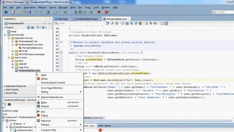Image resolution: width=234 pixels, height=132 pixels.
Task: Click the top-right Search field
Action: pyautogui.click(x=226, y=12)
